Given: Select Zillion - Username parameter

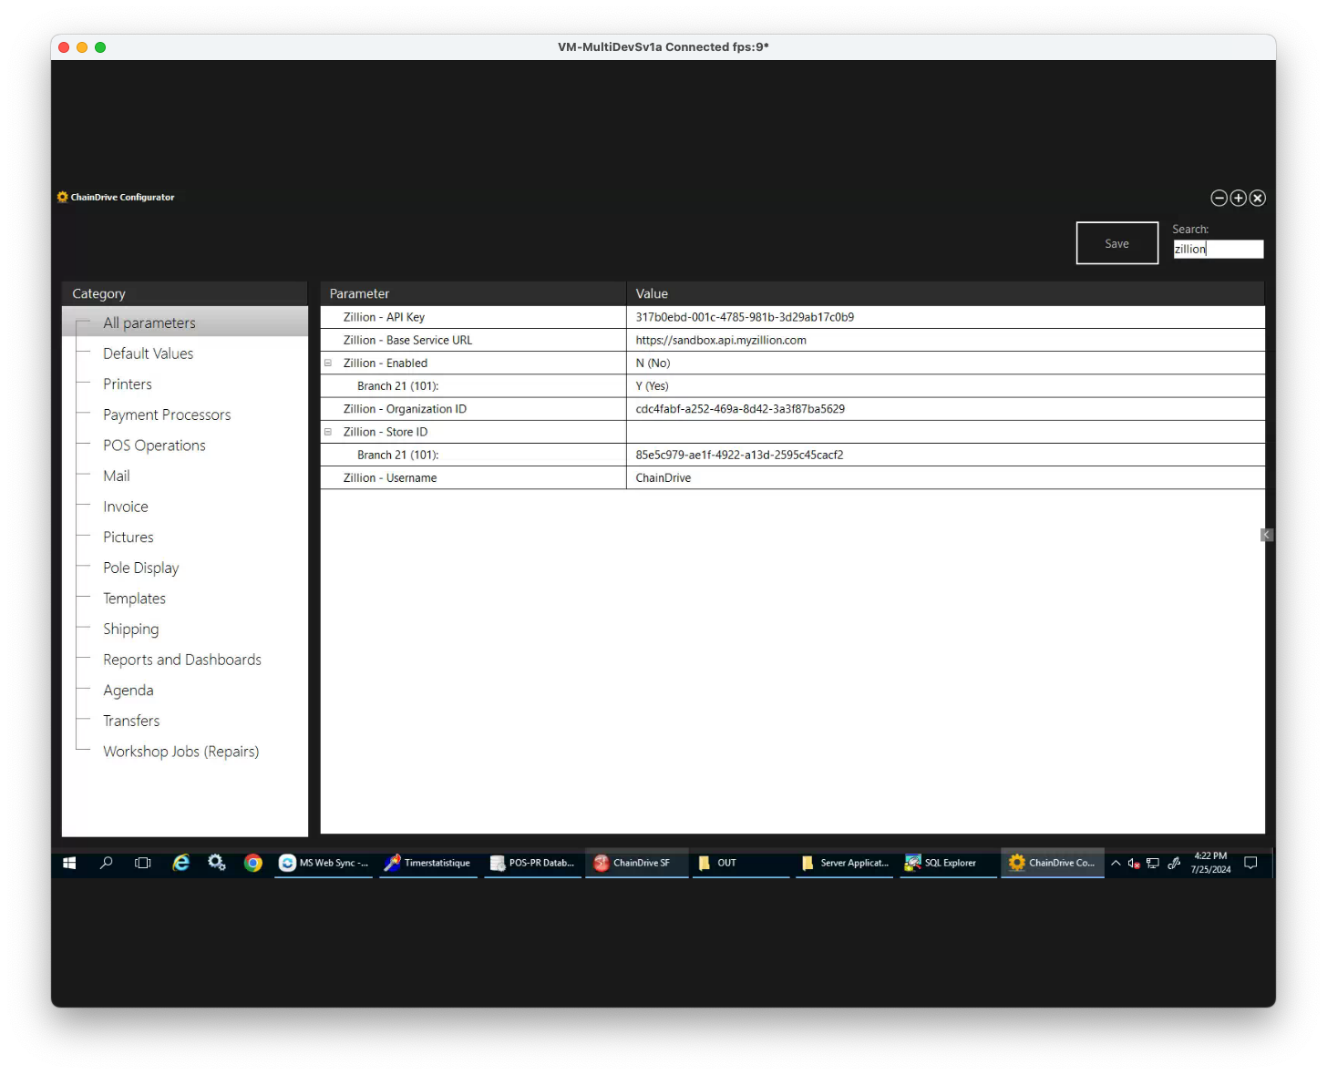Looking at the screenshot, I should click(473, 477).
